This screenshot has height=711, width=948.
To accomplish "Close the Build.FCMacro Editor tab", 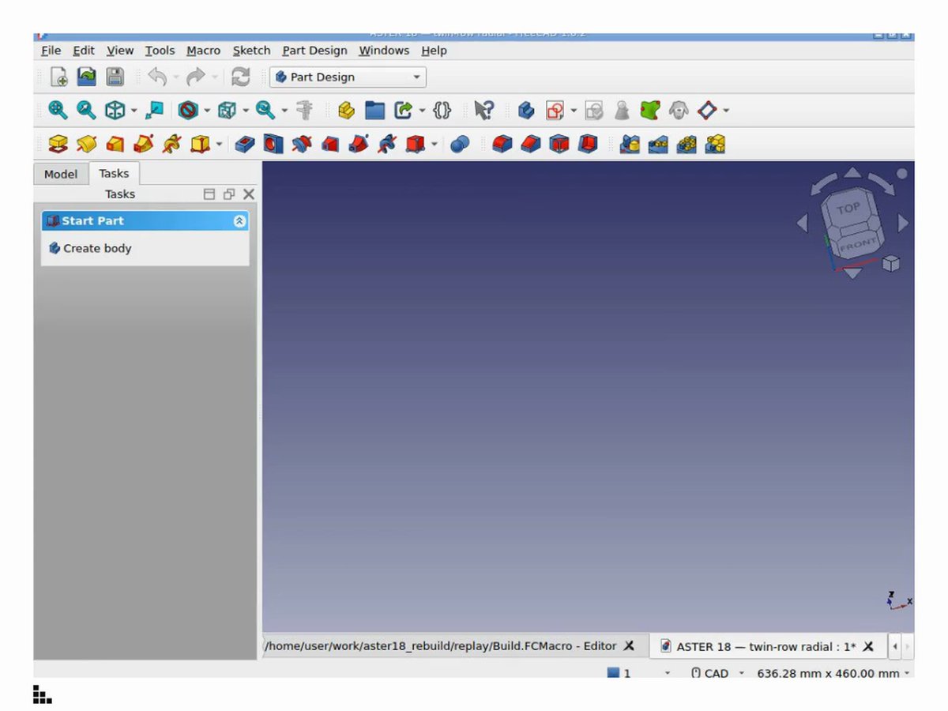I will click(629, 646).
